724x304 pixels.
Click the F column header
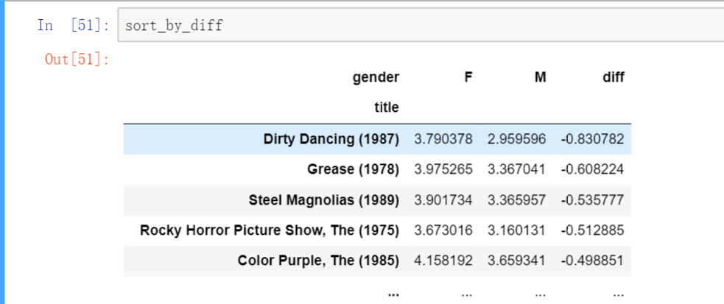(x=468, y=77)
